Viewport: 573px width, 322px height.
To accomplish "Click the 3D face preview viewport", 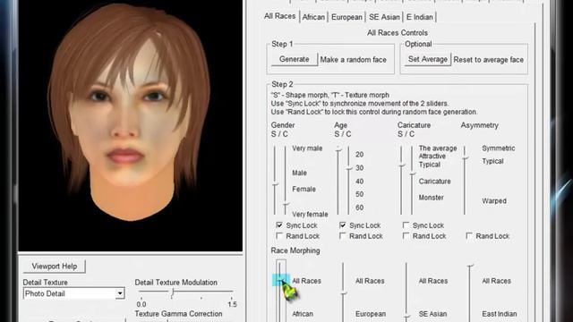I will tap(131, 125).
